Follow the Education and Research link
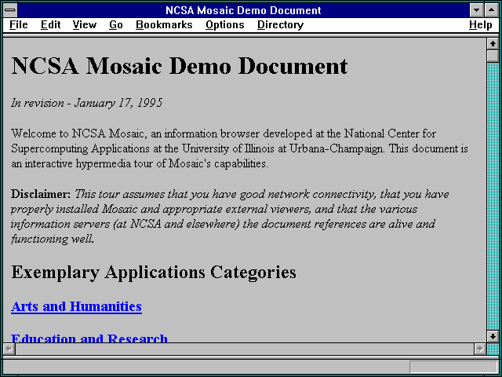Image resolution: width=502 pixels, height=377 pixels. pyautogui.click(x=89, y=338)
